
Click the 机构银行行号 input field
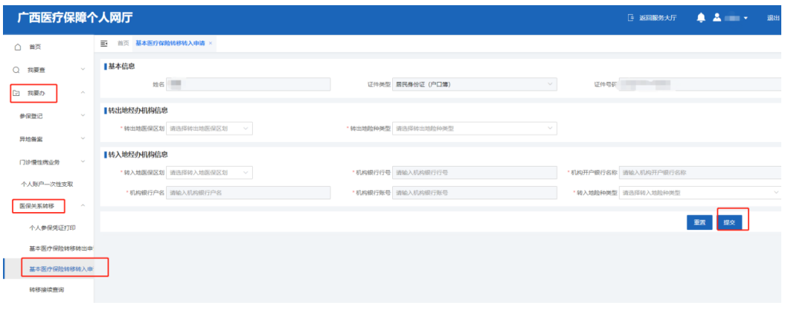(474, 173)
